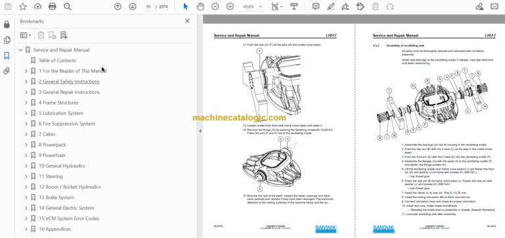Expand 6 Fire Suppression System bookmark
The height and width of the screenshot is (238, 505).
point(26,124)
